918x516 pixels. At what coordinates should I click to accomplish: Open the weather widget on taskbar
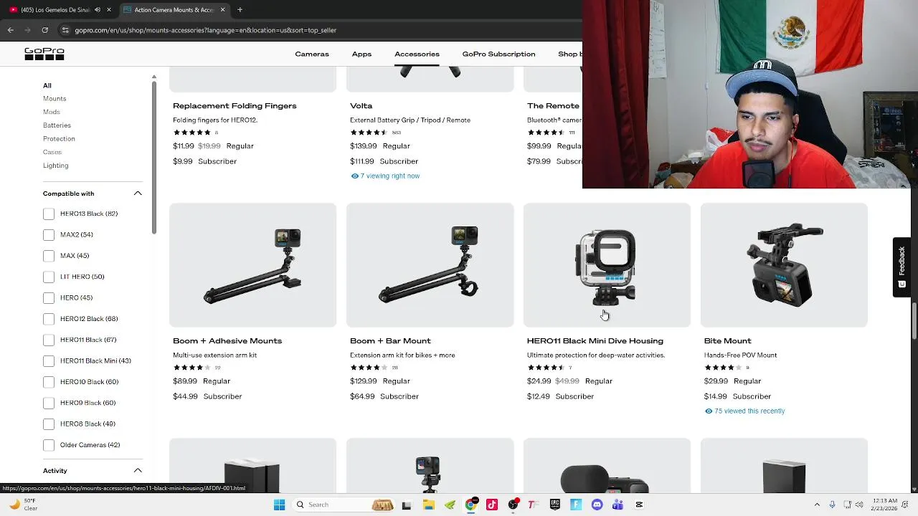23,505
